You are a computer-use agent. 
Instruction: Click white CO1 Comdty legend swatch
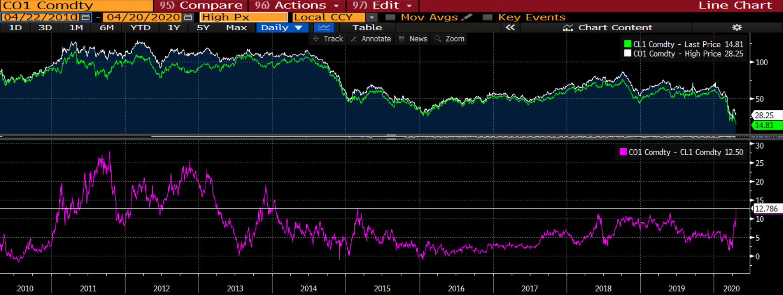coord(628,54)
